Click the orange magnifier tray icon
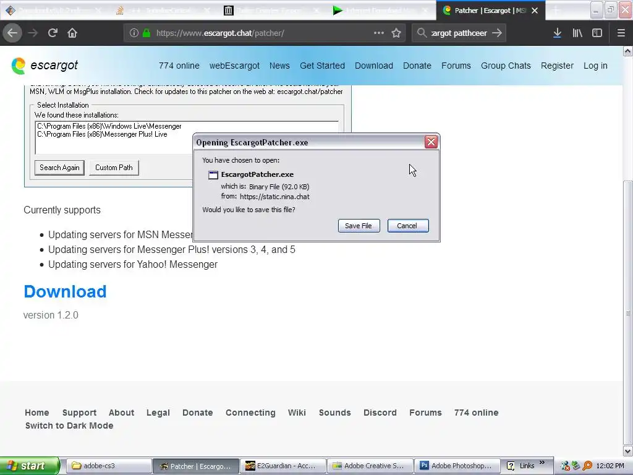 click(x=587, y=466)
